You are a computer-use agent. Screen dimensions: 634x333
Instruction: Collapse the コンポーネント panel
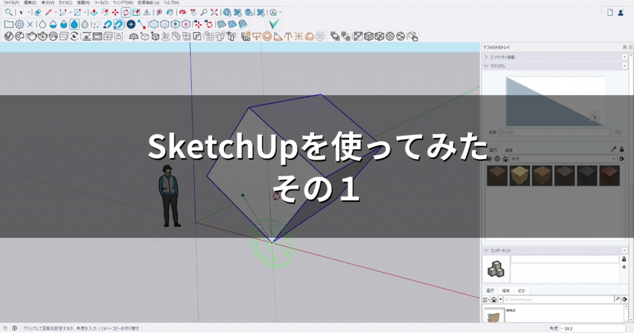[x=486, y=251]
